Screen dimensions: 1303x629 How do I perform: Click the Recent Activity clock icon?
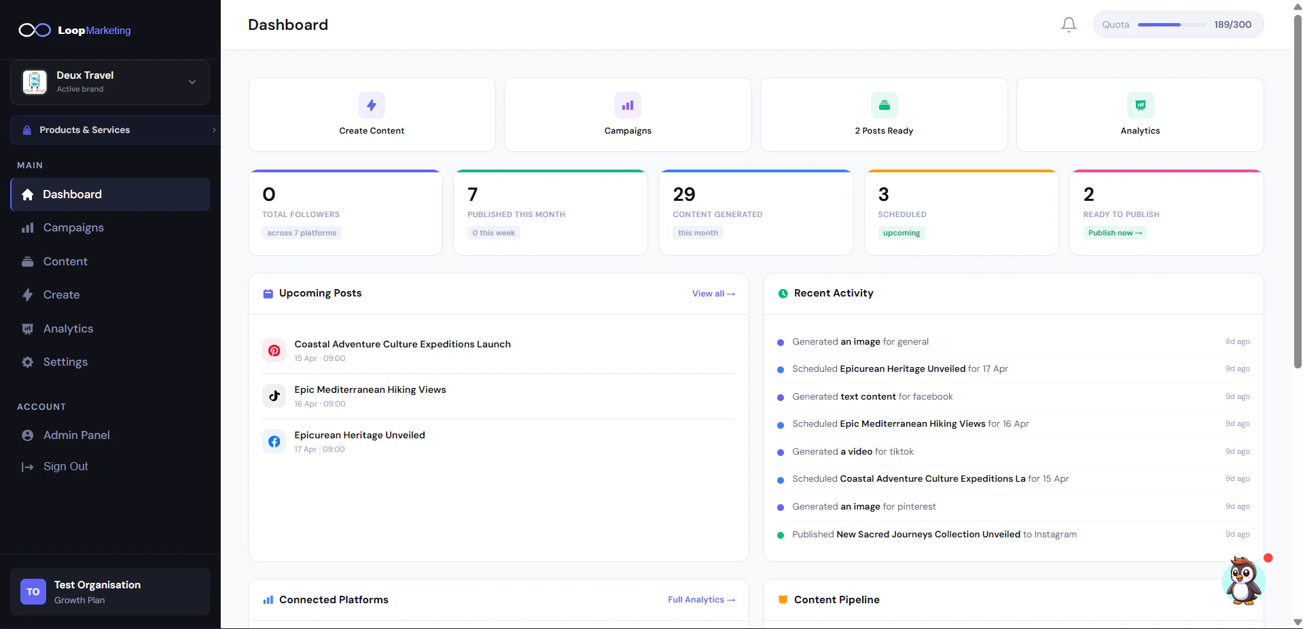click(x=783, y=293)
